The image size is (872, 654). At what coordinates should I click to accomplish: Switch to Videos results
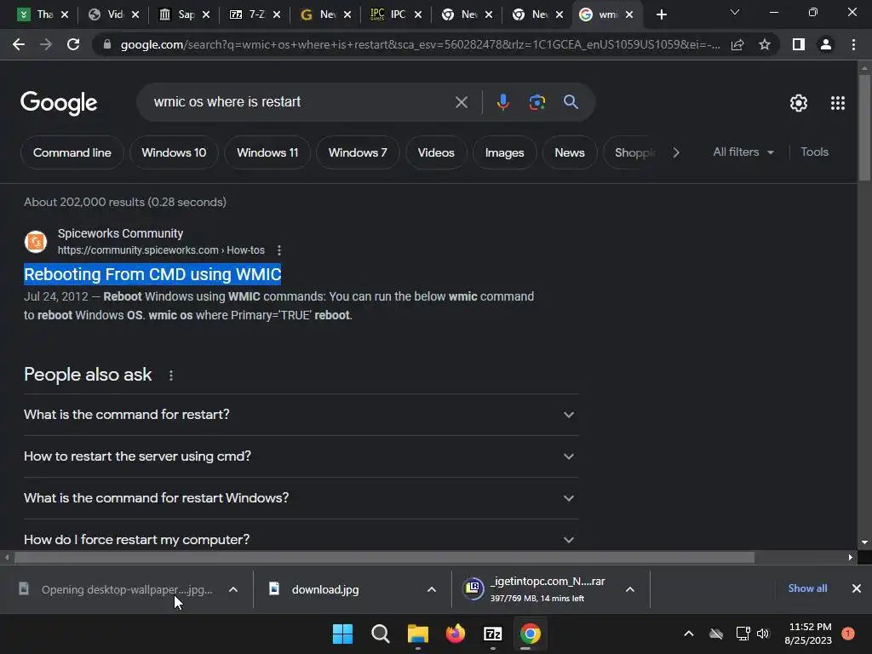click(x=436, y=152)
